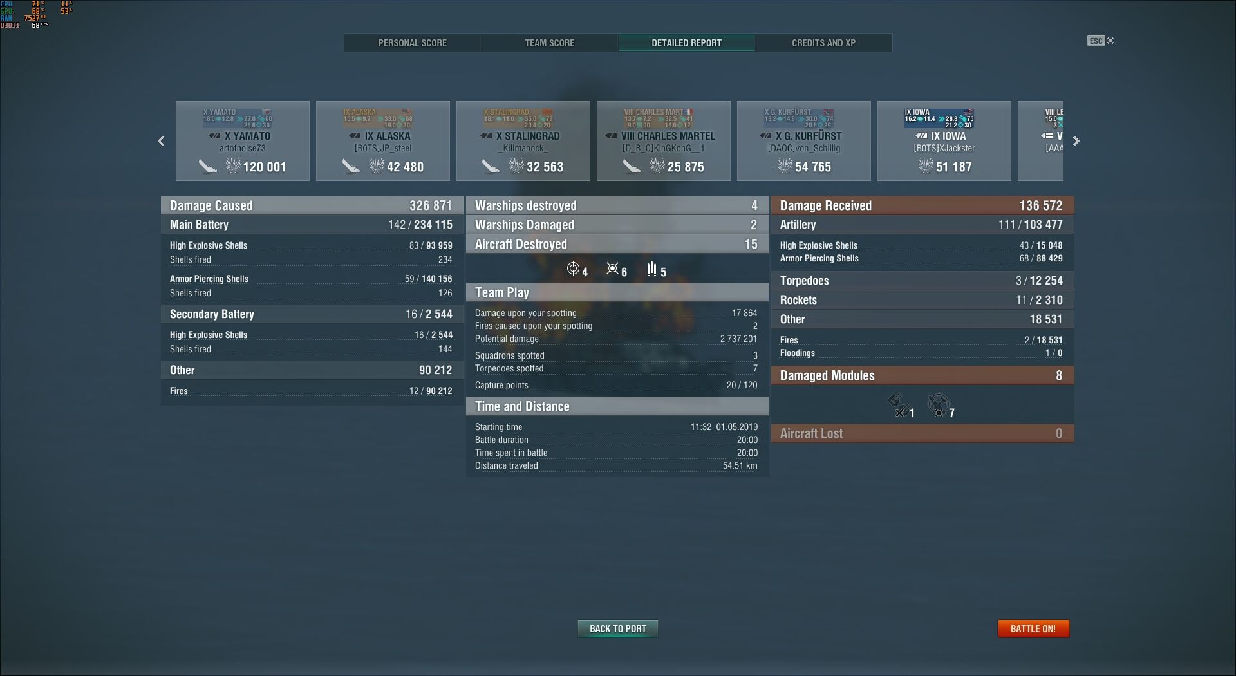
Task: Click the Back to Port button
Action: click(x=618, y=628)
